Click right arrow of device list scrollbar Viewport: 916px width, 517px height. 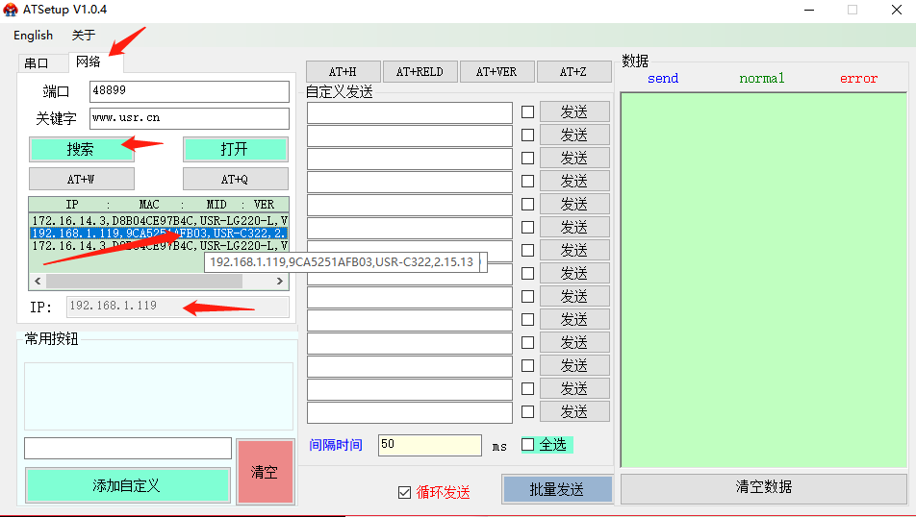[x=281, y=282]
